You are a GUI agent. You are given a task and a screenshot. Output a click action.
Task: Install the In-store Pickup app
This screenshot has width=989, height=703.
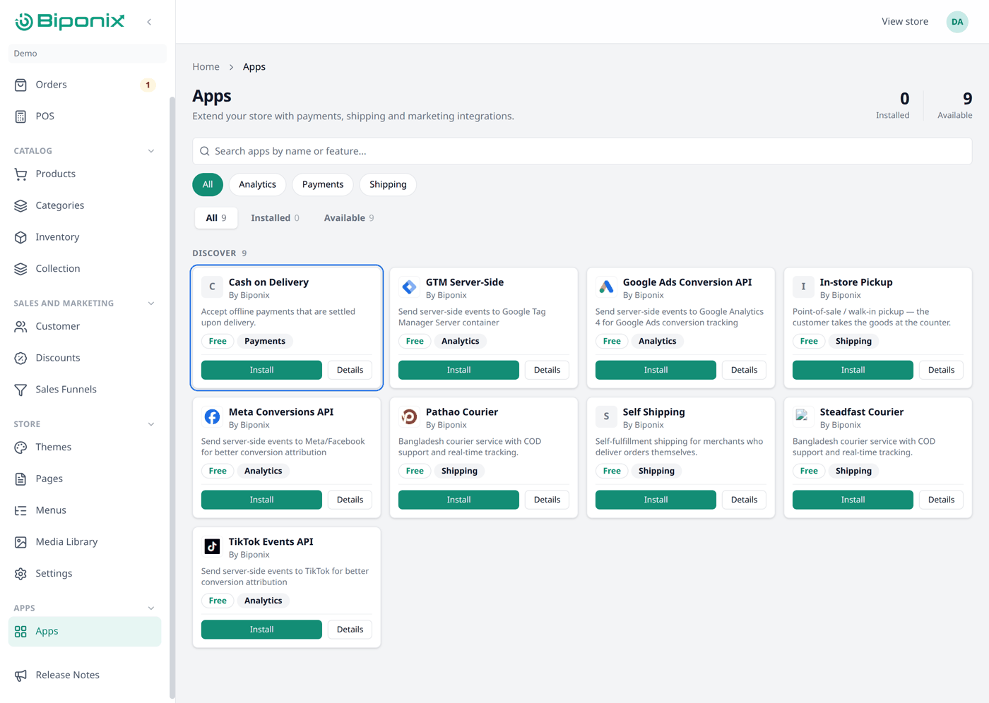pos(853,370)
